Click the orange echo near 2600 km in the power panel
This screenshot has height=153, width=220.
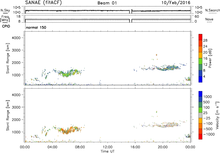[x=156, y=55]
